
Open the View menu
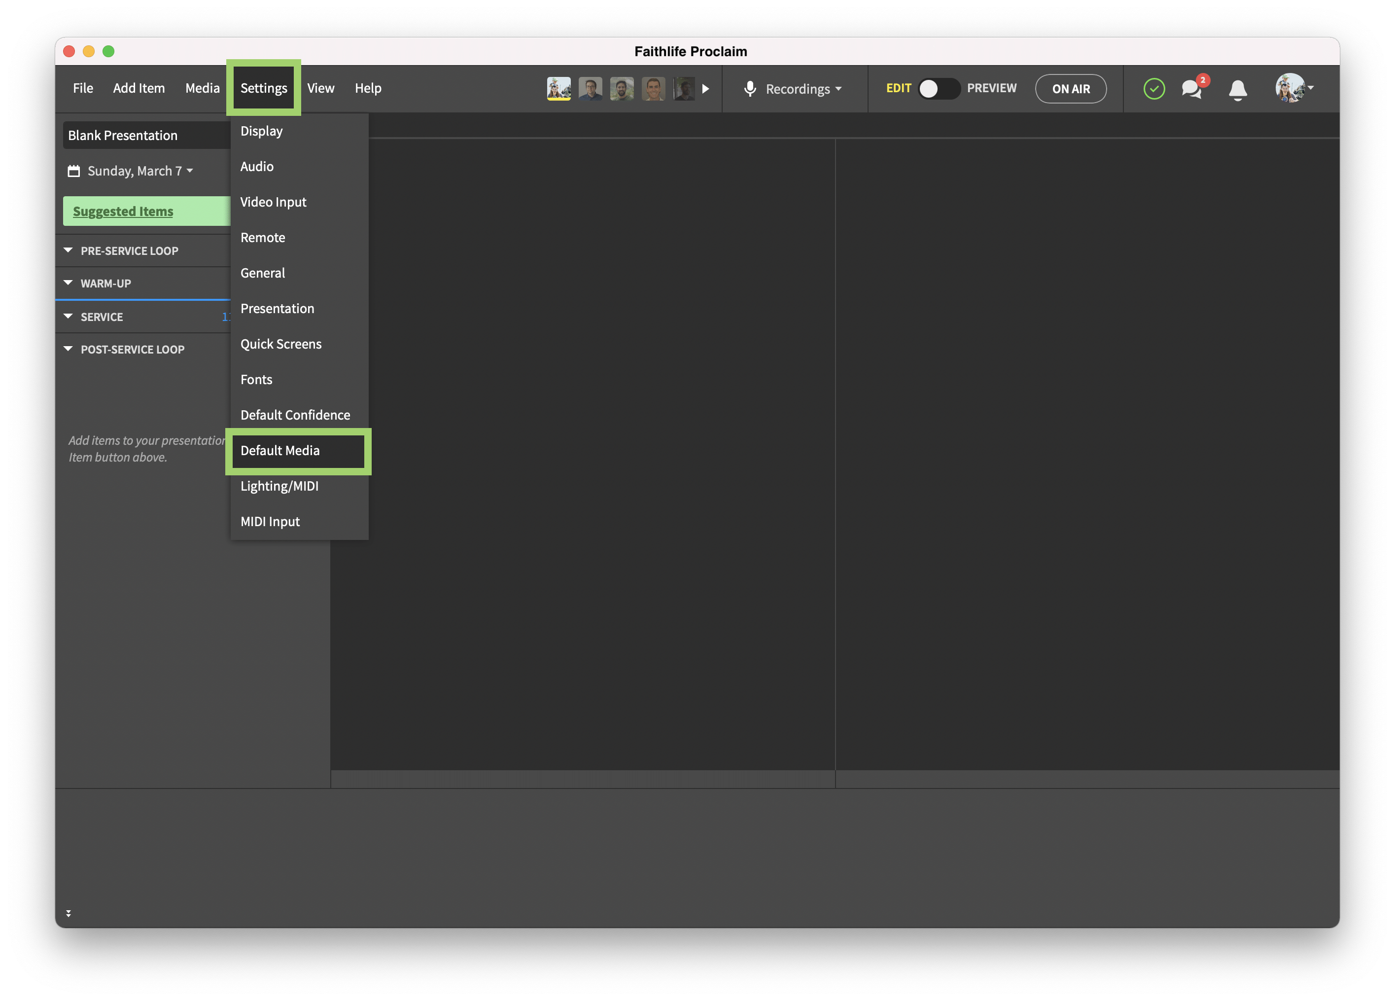[x=320, y=88]
